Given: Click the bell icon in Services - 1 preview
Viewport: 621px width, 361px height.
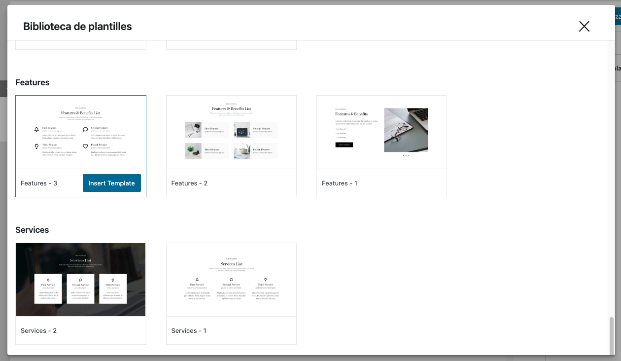Looking at the screenshot, I should point(197,279).
